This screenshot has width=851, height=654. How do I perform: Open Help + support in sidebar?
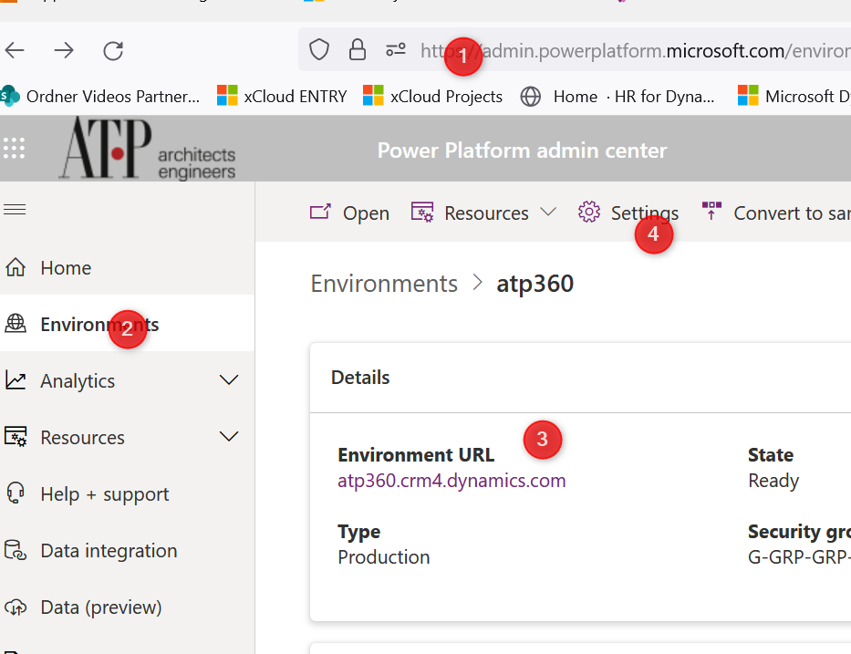point(127,493)
